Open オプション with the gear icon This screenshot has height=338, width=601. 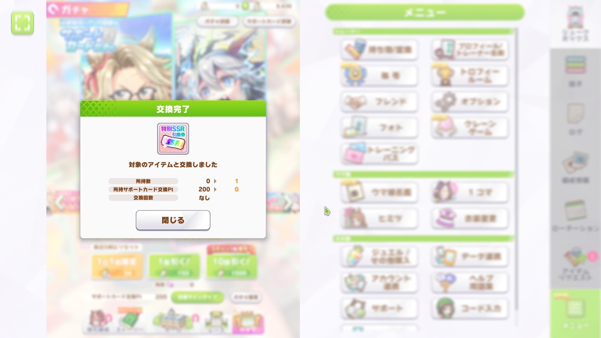click(470, 102)
